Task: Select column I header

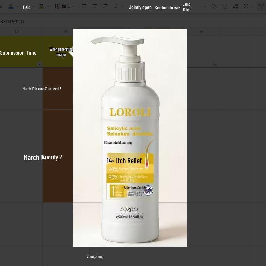Action: 236,31
